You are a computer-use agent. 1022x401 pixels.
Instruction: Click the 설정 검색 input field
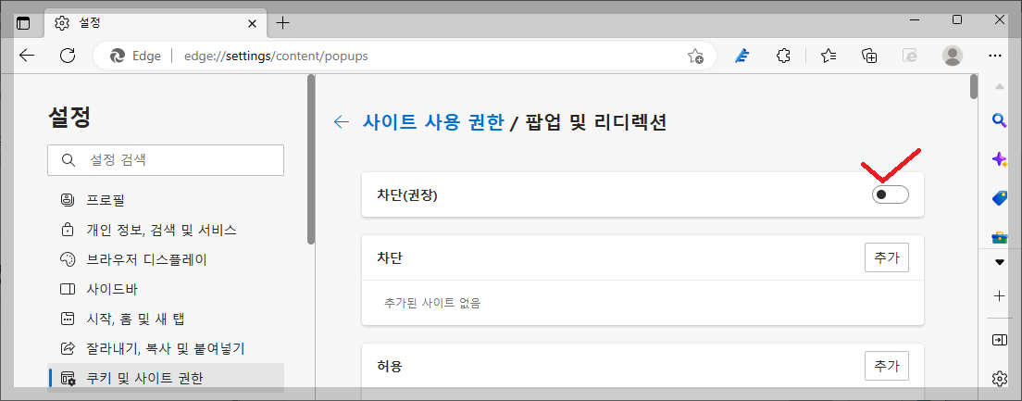pyautogui.click(x=166, y=159)
